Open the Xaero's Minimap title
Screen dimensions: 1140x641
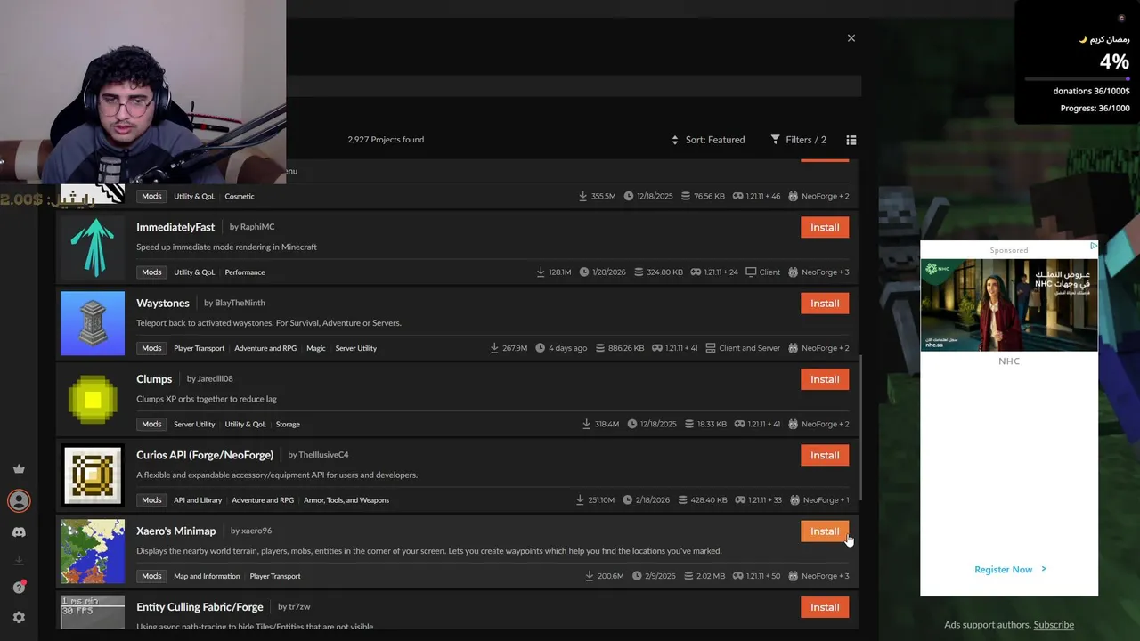[x=175, y=531]
